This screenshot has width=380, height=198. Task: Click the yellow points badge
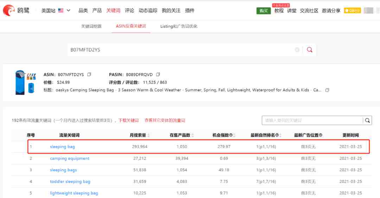352,11
